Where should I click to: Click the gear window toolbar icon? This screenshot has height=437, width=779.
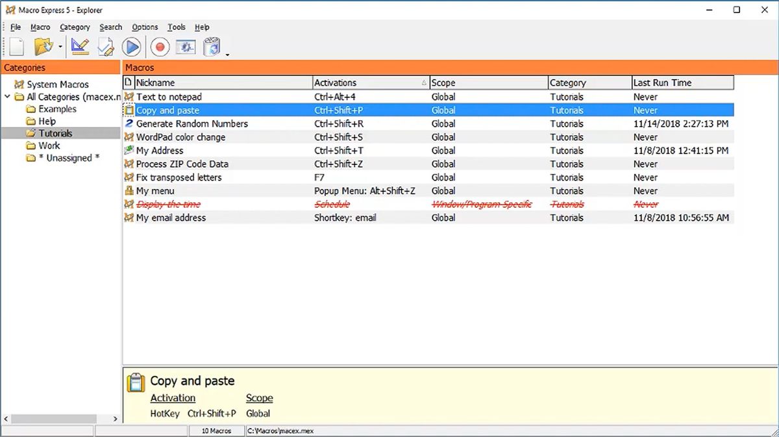coord(186,47)
